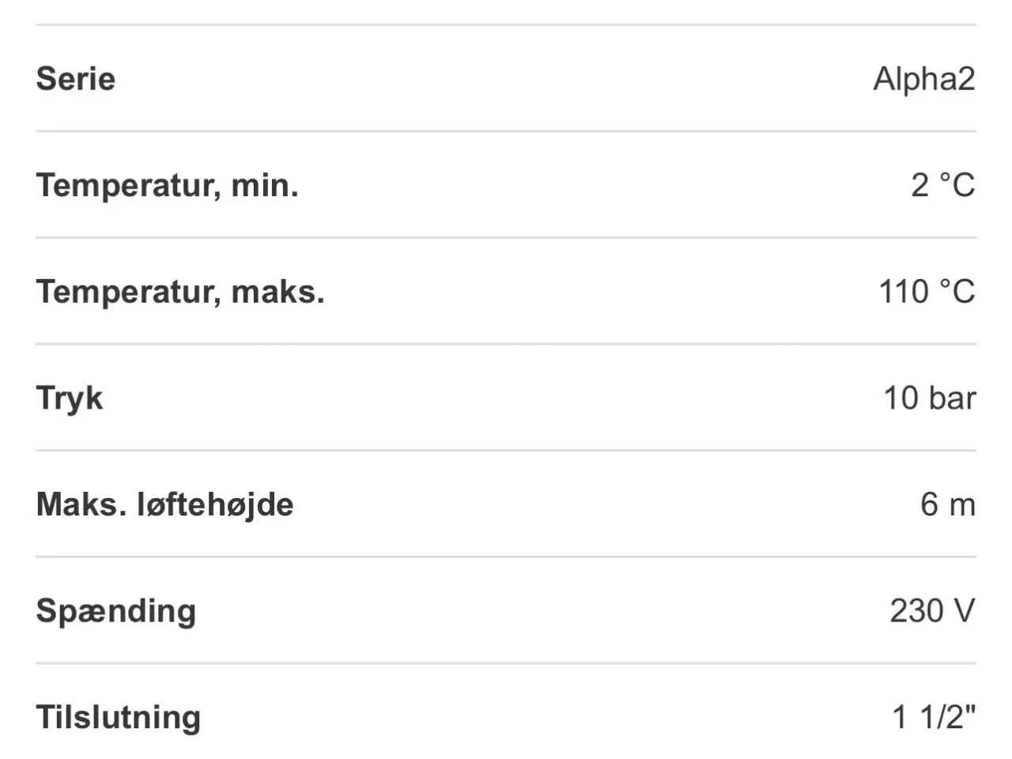The width and height of the screenshot is (1012, 759).
Task: Click empty middle space of Tryk row
Action: click(506, 398)
